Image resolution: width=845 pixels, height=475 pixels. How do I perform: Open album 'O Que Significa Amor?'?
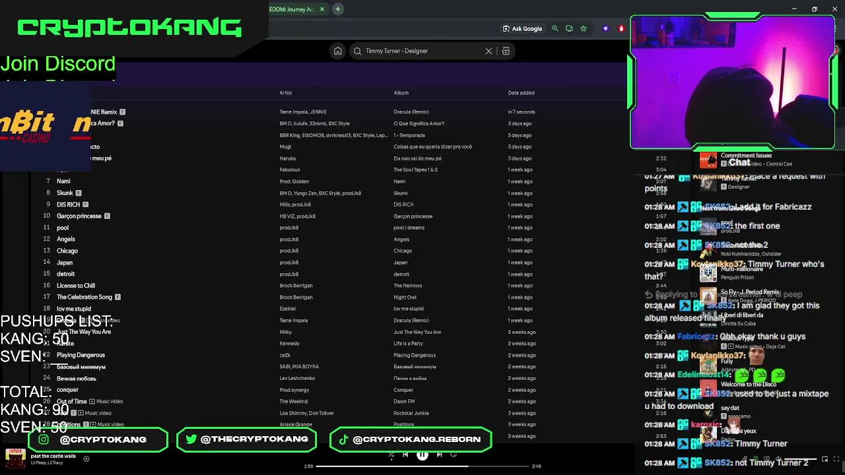[419, 124]
